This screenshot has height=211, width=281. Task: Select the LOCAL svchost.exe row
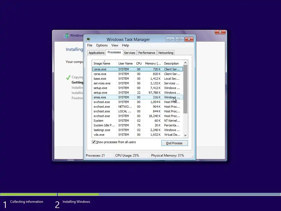137,111
